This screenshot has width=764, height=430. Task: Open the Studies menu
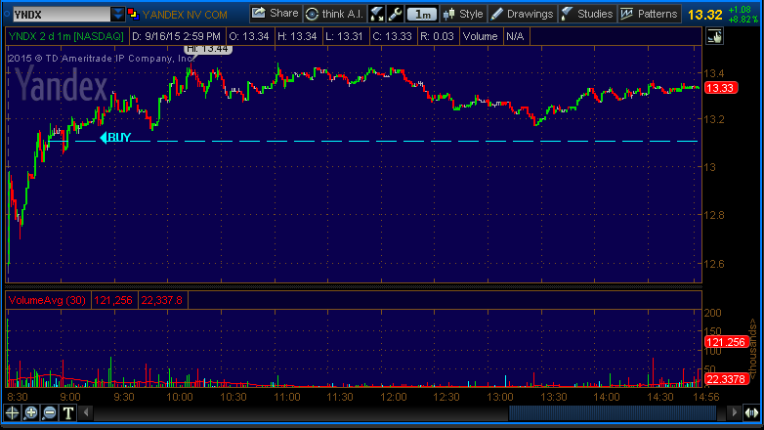point(587,14)
